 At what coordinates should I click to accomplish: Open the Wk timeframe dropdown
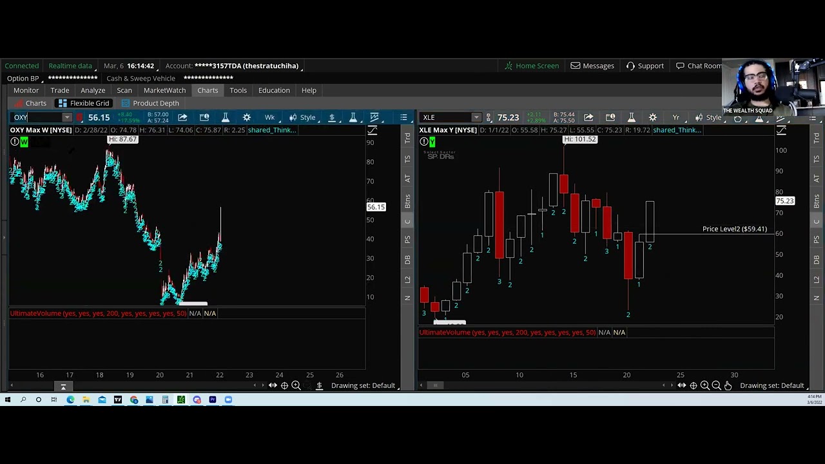pyautogui.click(x=269, y=117)
